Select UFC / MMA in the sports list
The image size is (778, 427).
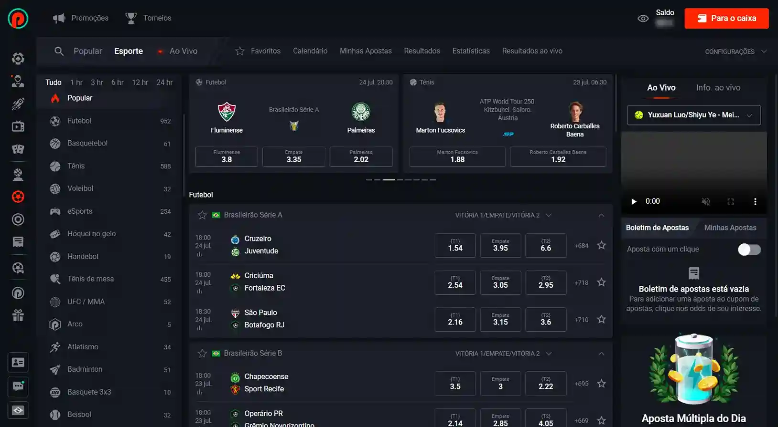pyautogui.click(x=110, y=302)
